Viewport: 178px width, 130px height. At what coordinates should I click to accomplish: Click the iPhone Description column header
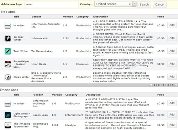point(93,95)
